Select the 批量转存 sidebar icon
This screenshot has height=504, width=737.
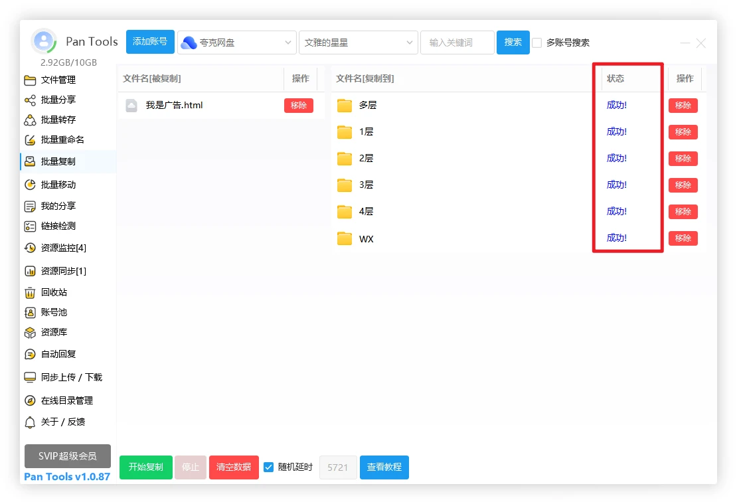pos(30,120)
